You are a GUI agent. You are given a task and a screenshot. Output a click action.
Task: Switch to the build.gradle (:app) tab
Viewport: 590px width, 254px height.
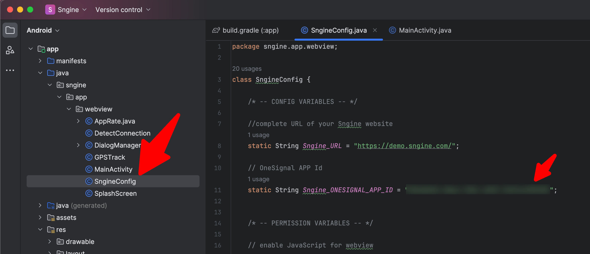click(x=250, y=30)
